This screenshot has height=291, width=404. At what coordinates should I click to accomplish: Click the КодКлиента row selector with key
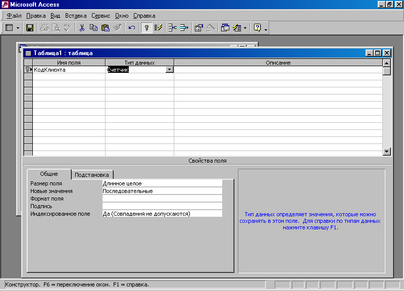[x=28, y=70]
